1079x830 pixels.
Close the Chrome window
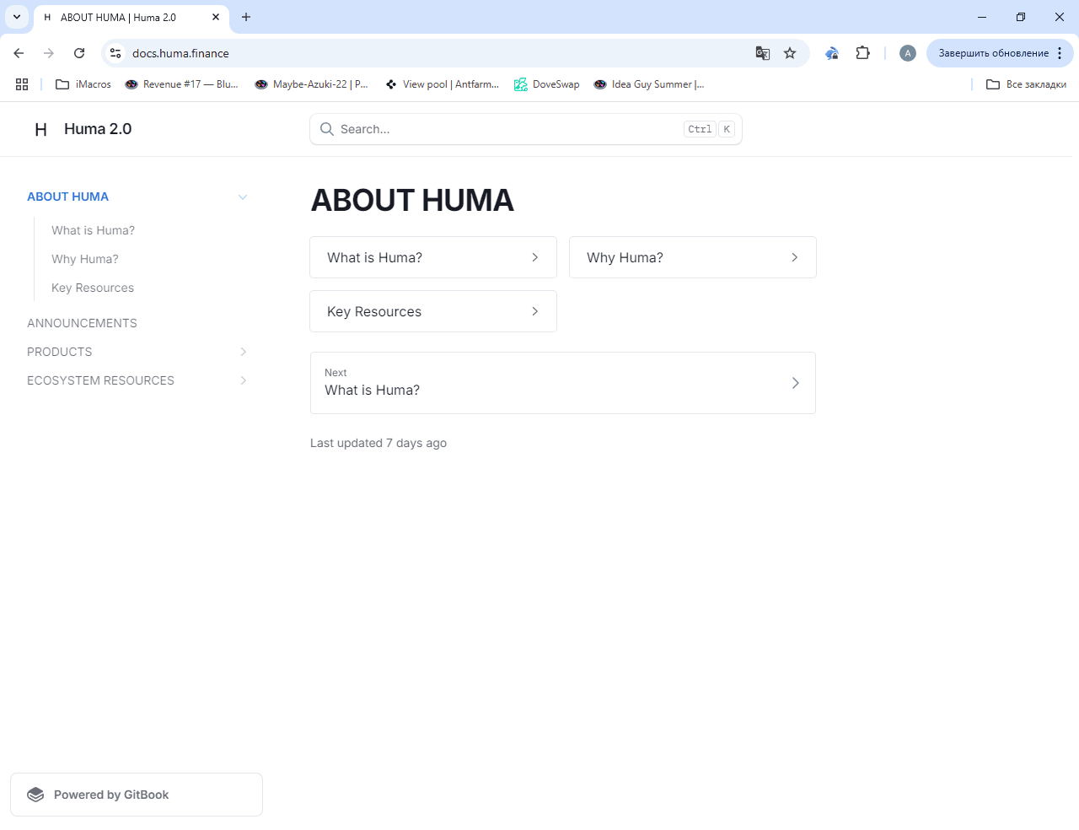[x=1060, y=17]
